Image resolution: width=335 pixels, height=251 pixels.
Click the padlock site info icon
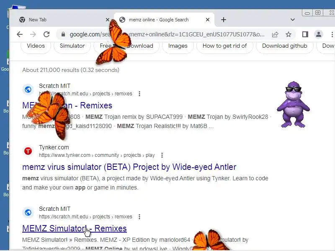point(63,34)
